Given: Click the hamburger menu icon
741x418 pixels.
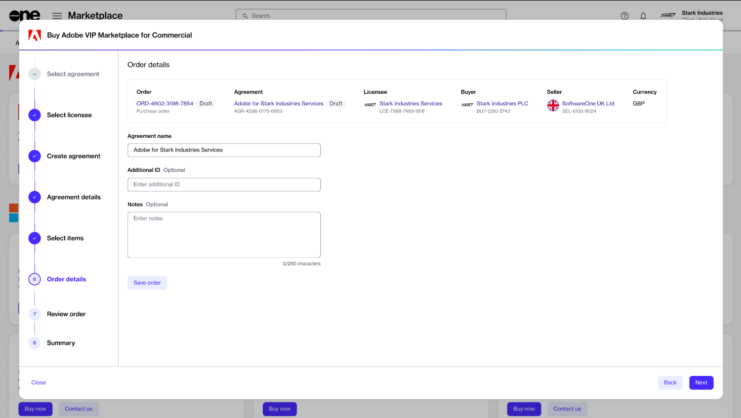Looking at the screenshot, I should click(57, 16).
